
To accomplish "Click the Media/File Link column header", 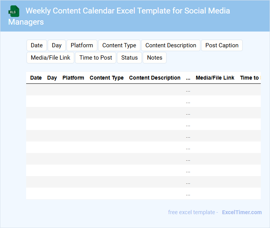I will point(215,78).
